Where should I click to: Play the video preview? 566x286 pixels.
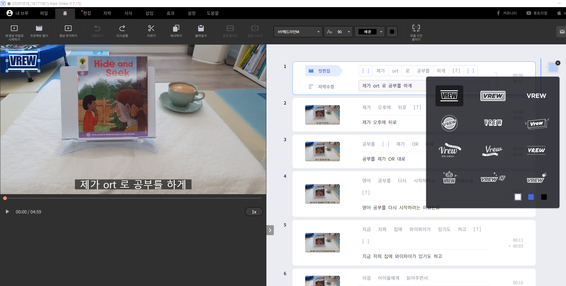[x=7, y=212]
